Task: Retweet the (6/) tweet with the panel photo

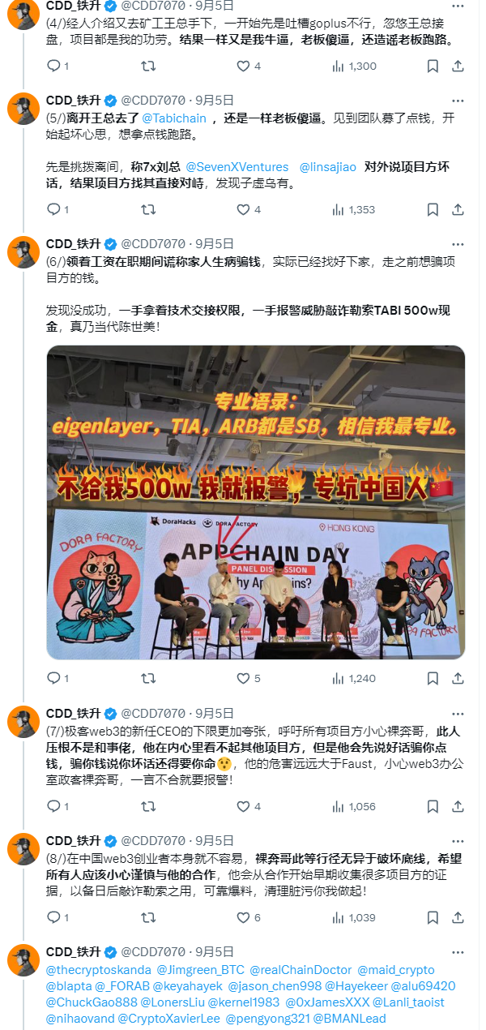Action: point(148,678)
